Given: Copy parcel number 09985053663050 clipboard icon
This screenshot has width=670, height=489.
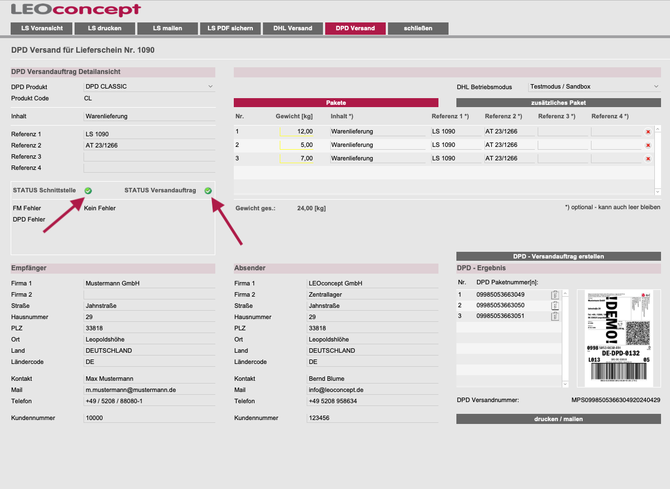Looking at the screenshot, I should tap(555, 305).
